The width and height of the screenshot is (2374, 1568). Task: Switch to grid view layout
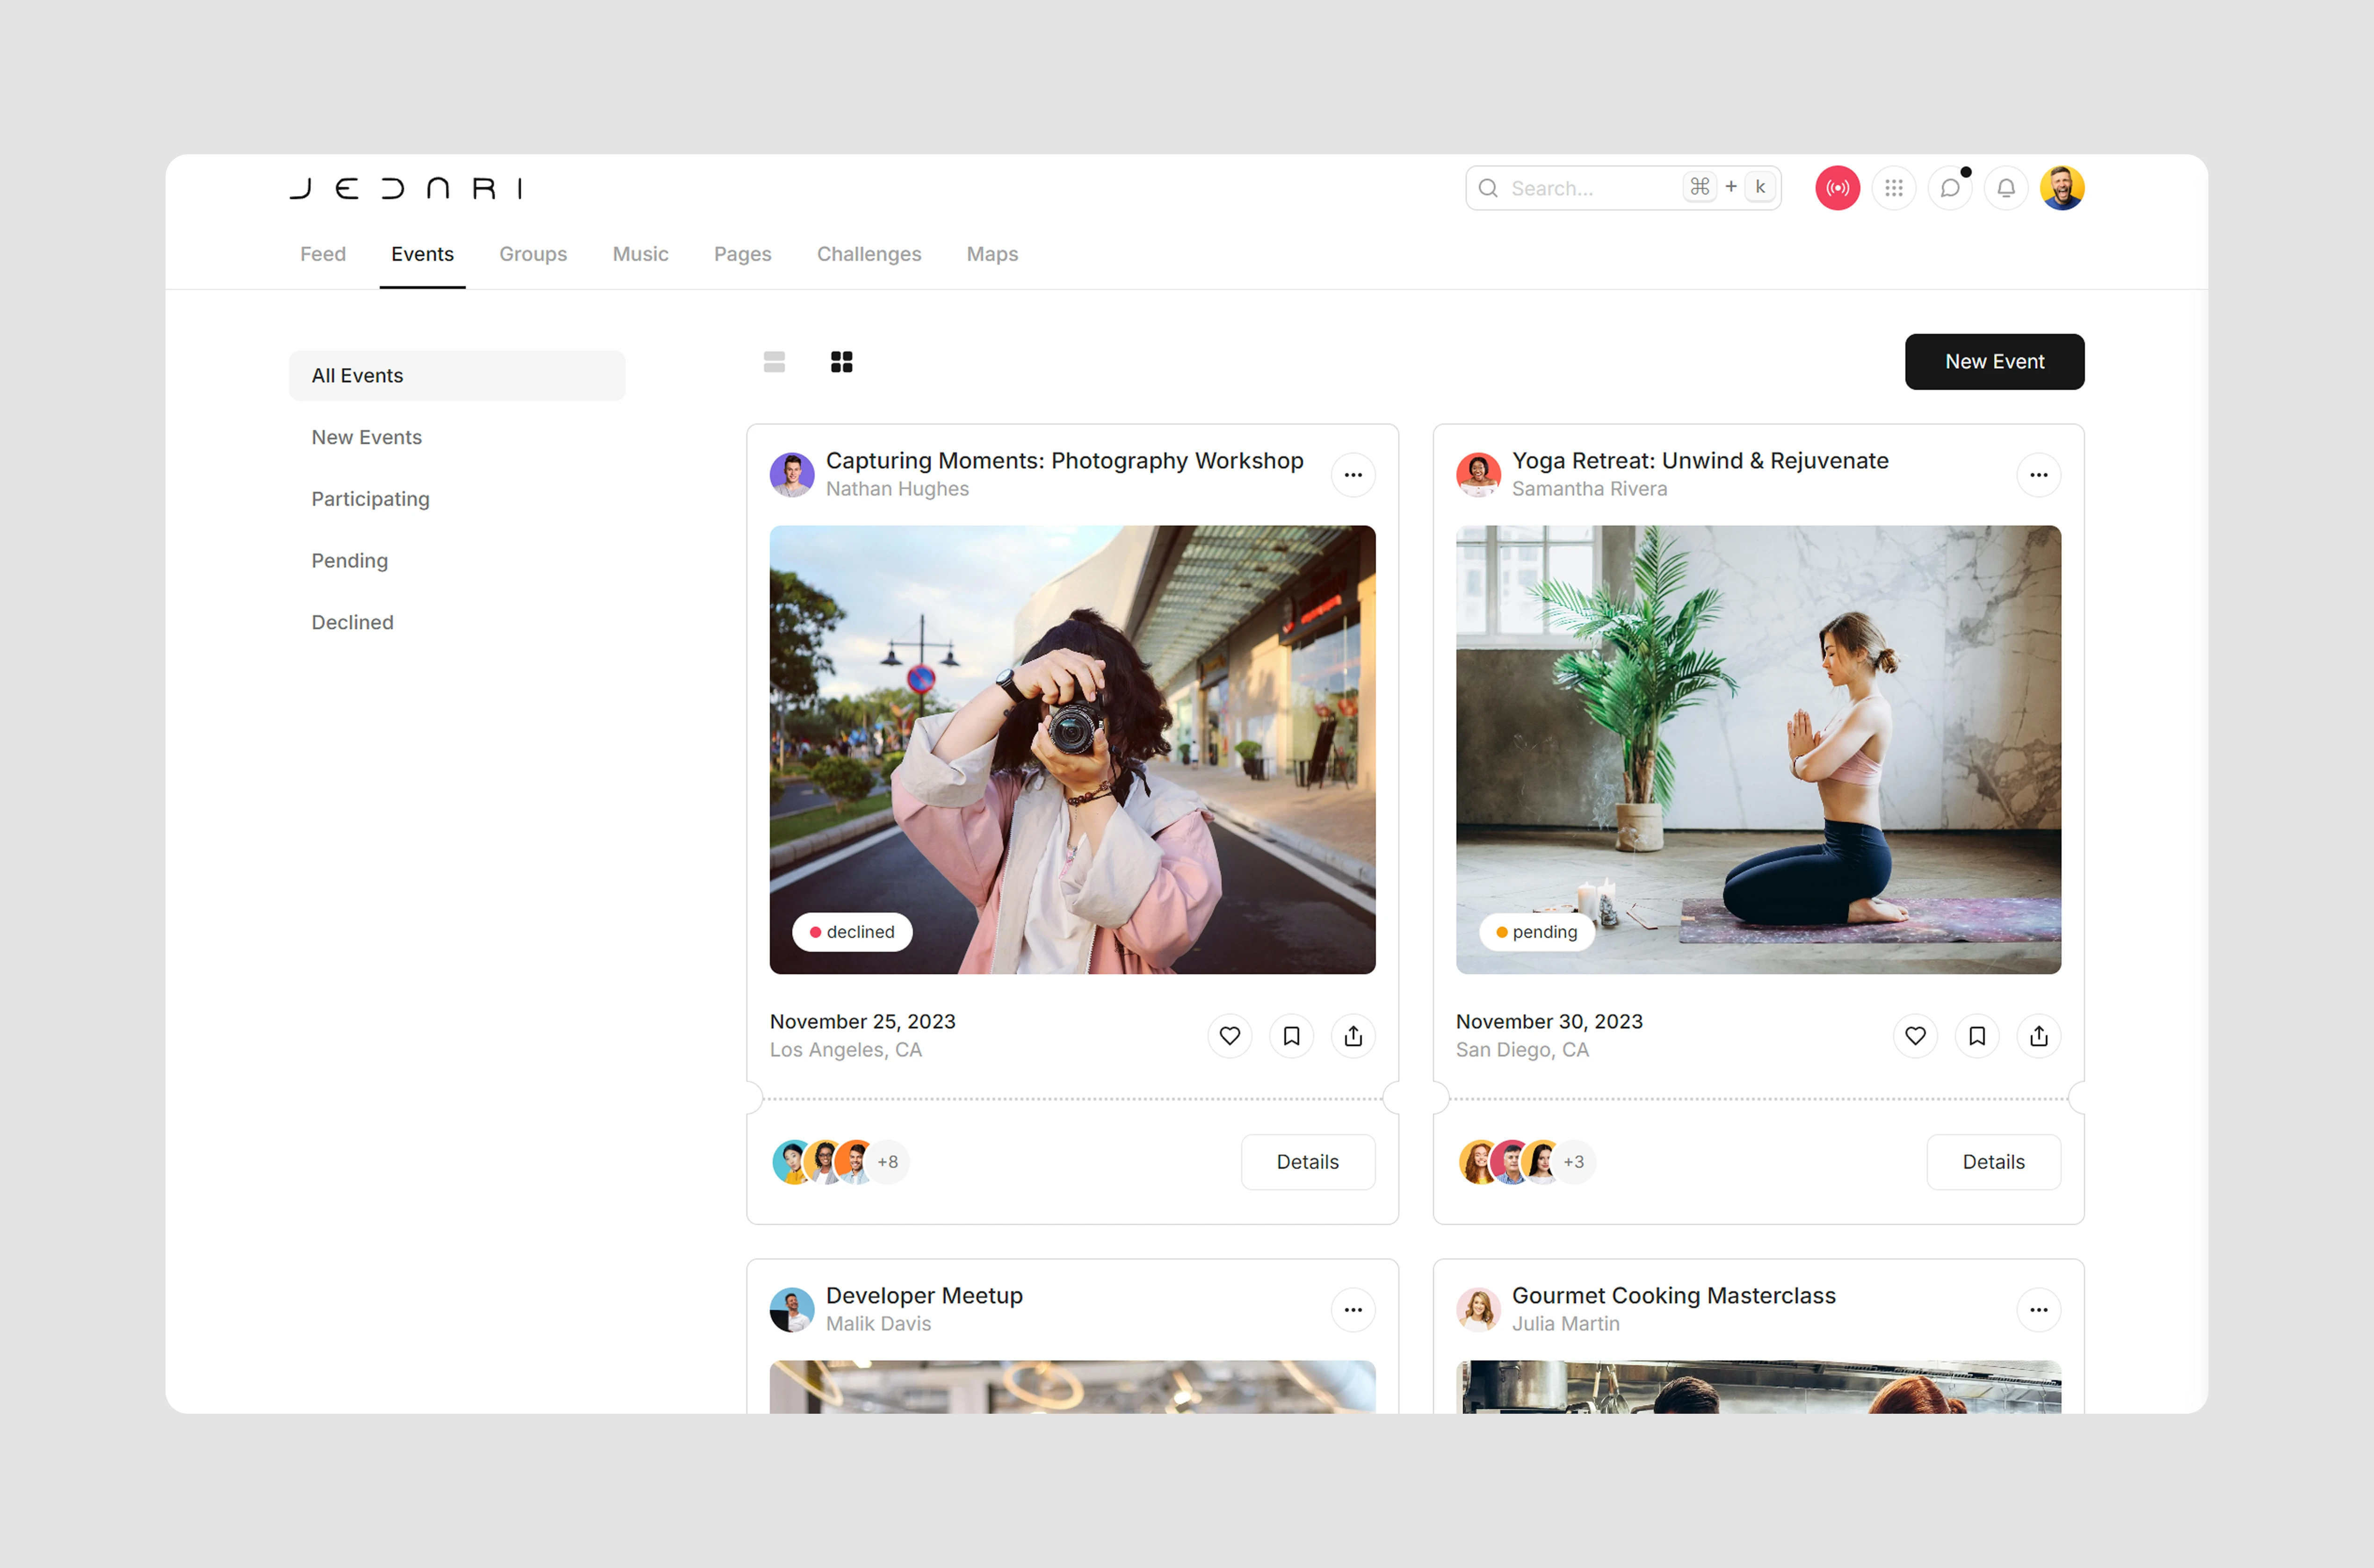coord(841,362)
